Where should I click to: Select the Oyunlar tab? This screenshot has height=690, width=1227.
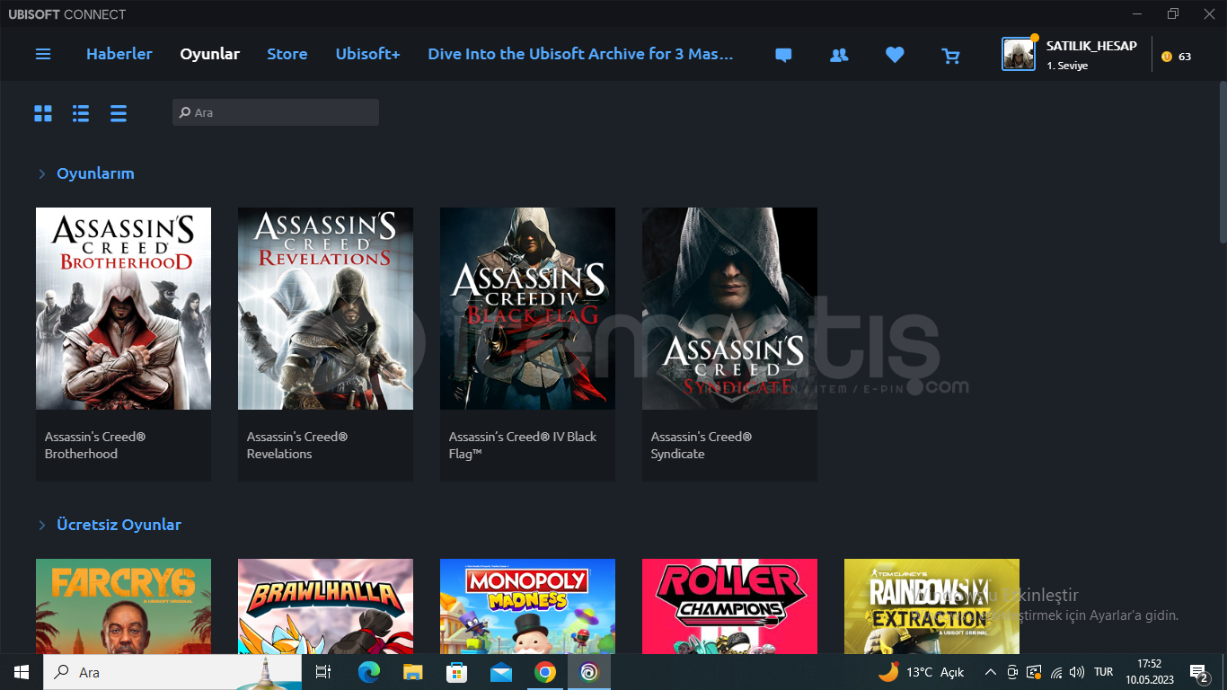210,54
